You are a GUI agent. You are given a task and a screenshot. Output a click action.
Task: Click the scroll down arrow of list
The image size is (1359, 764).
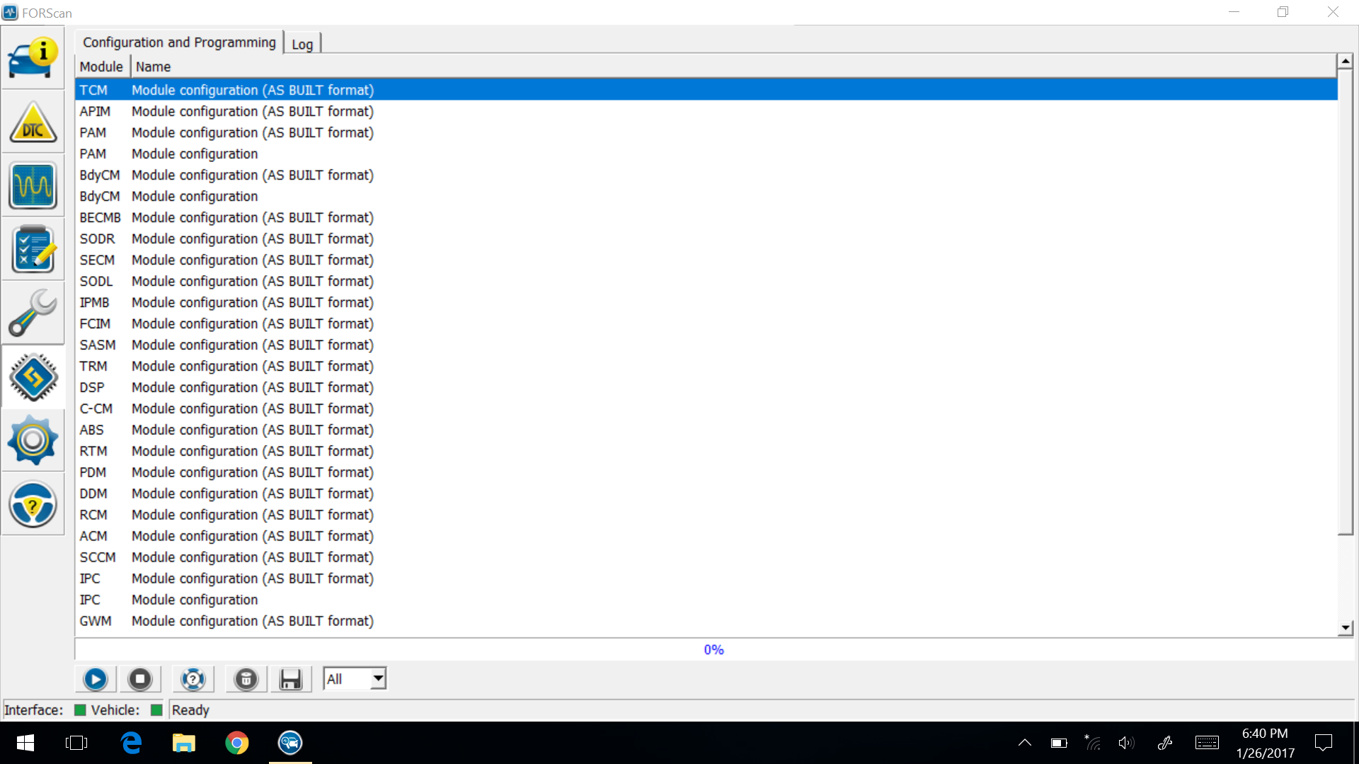click(1345, 627)
